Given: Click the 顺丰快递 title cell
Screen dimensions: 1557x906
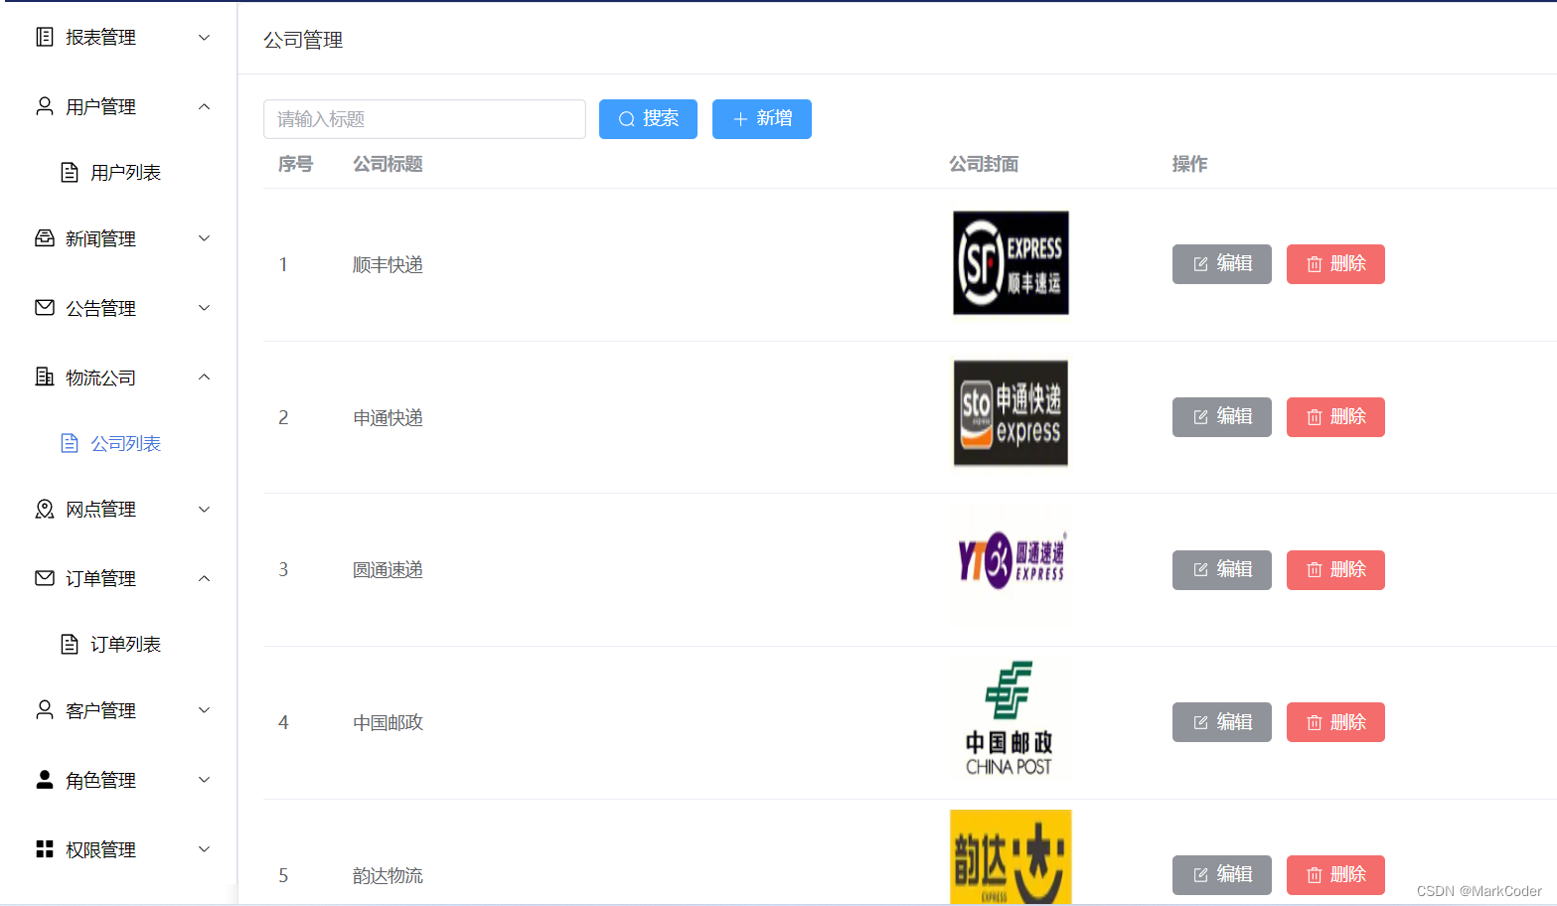Looking at the screenshot, I should (388, 265).
